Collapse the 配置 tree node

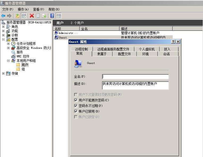(x=3, y=40)
